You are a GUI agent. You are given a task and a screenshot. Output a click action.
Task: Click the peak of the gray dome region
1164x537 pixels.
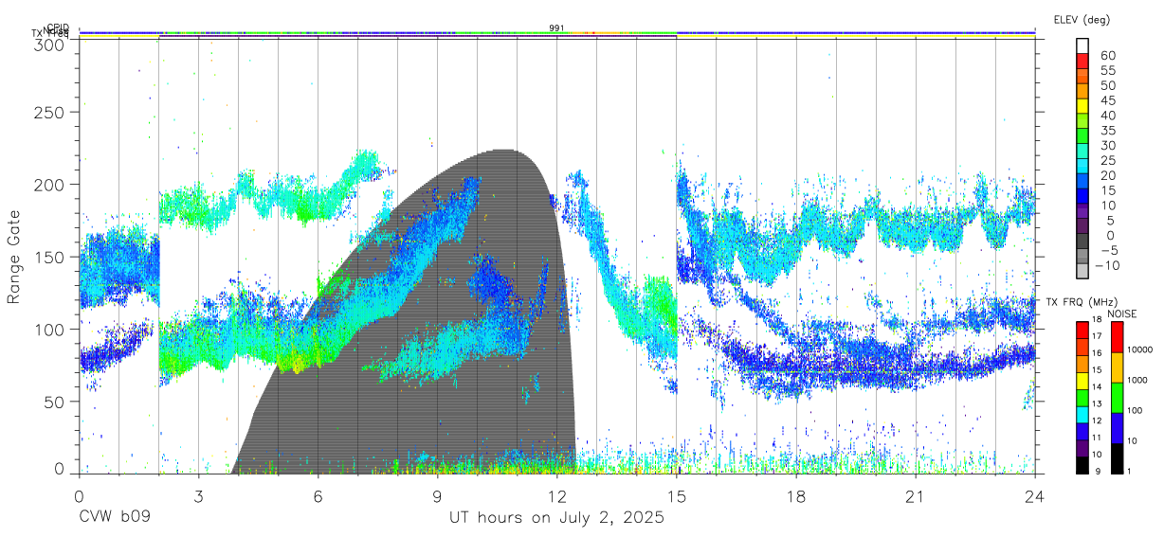504,152
